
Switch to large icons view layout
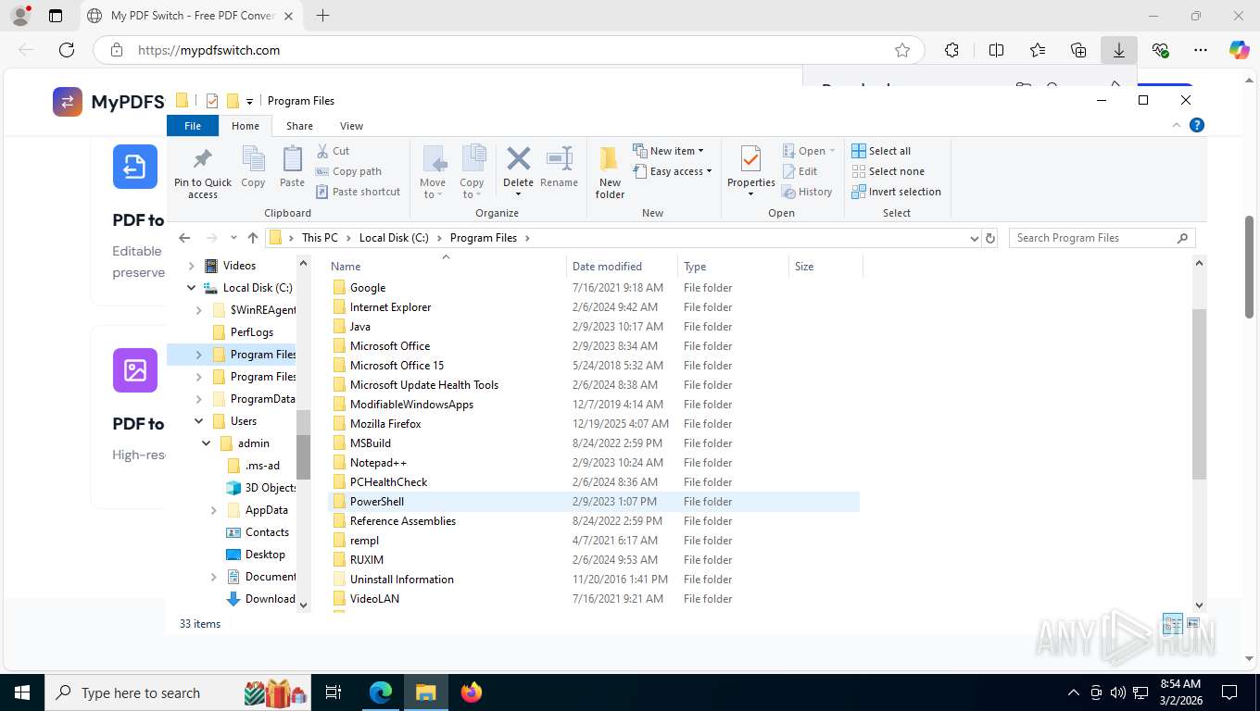pyautogui.click(x=1193, y=624)
